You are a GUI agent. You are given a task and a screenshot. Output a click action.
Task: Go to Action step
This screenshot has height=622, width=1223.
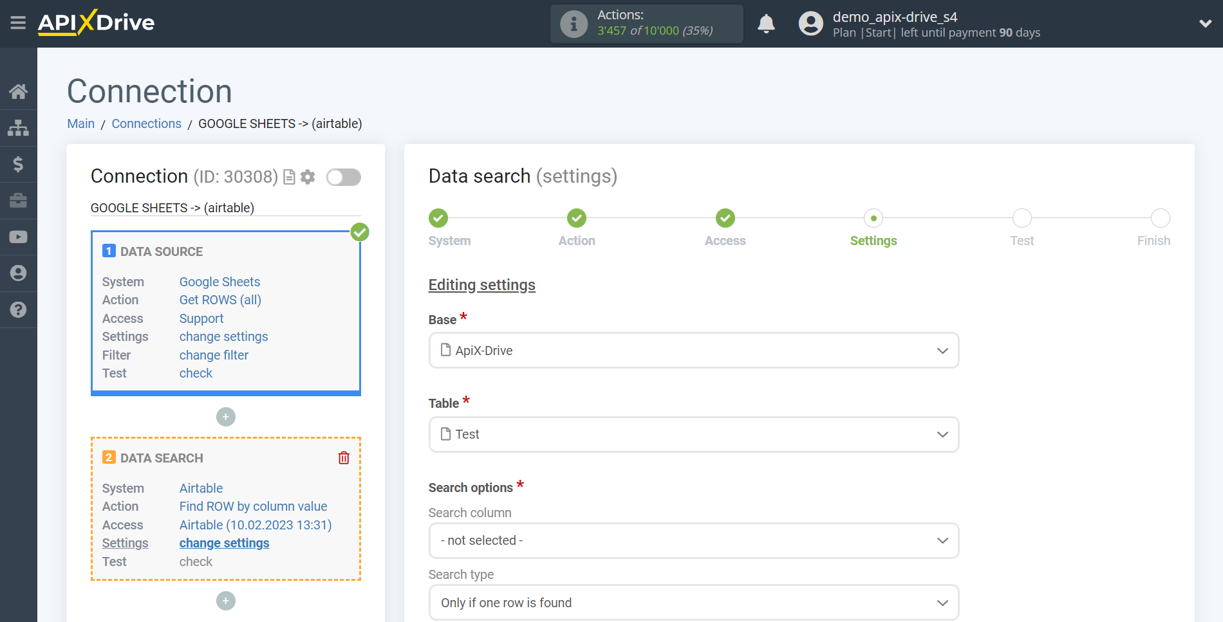pyautogui.click(x=577, y=219)
